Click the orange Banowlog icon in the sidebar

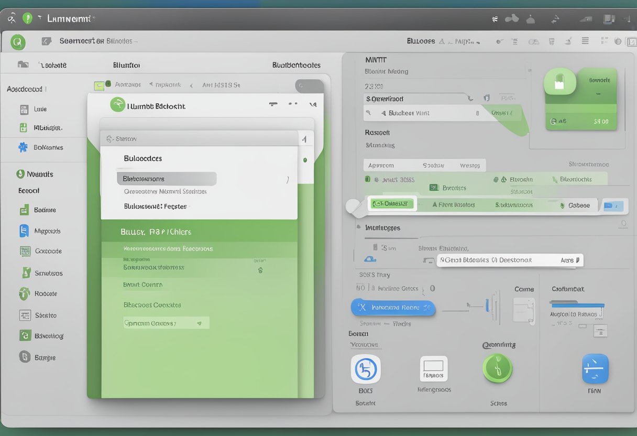pyautogui.click(x=25, y=335)
